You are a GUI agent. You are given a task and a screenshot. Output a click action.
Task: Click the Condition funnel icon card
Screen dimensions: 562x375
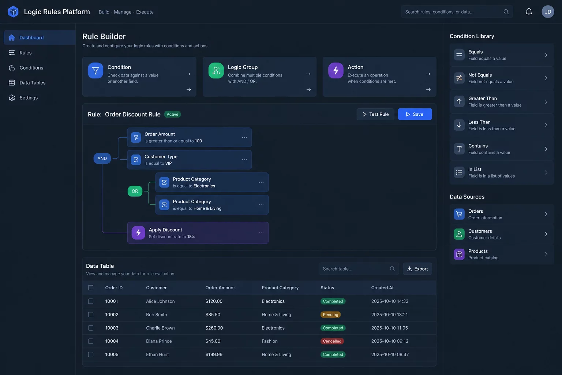click(95, 70)
